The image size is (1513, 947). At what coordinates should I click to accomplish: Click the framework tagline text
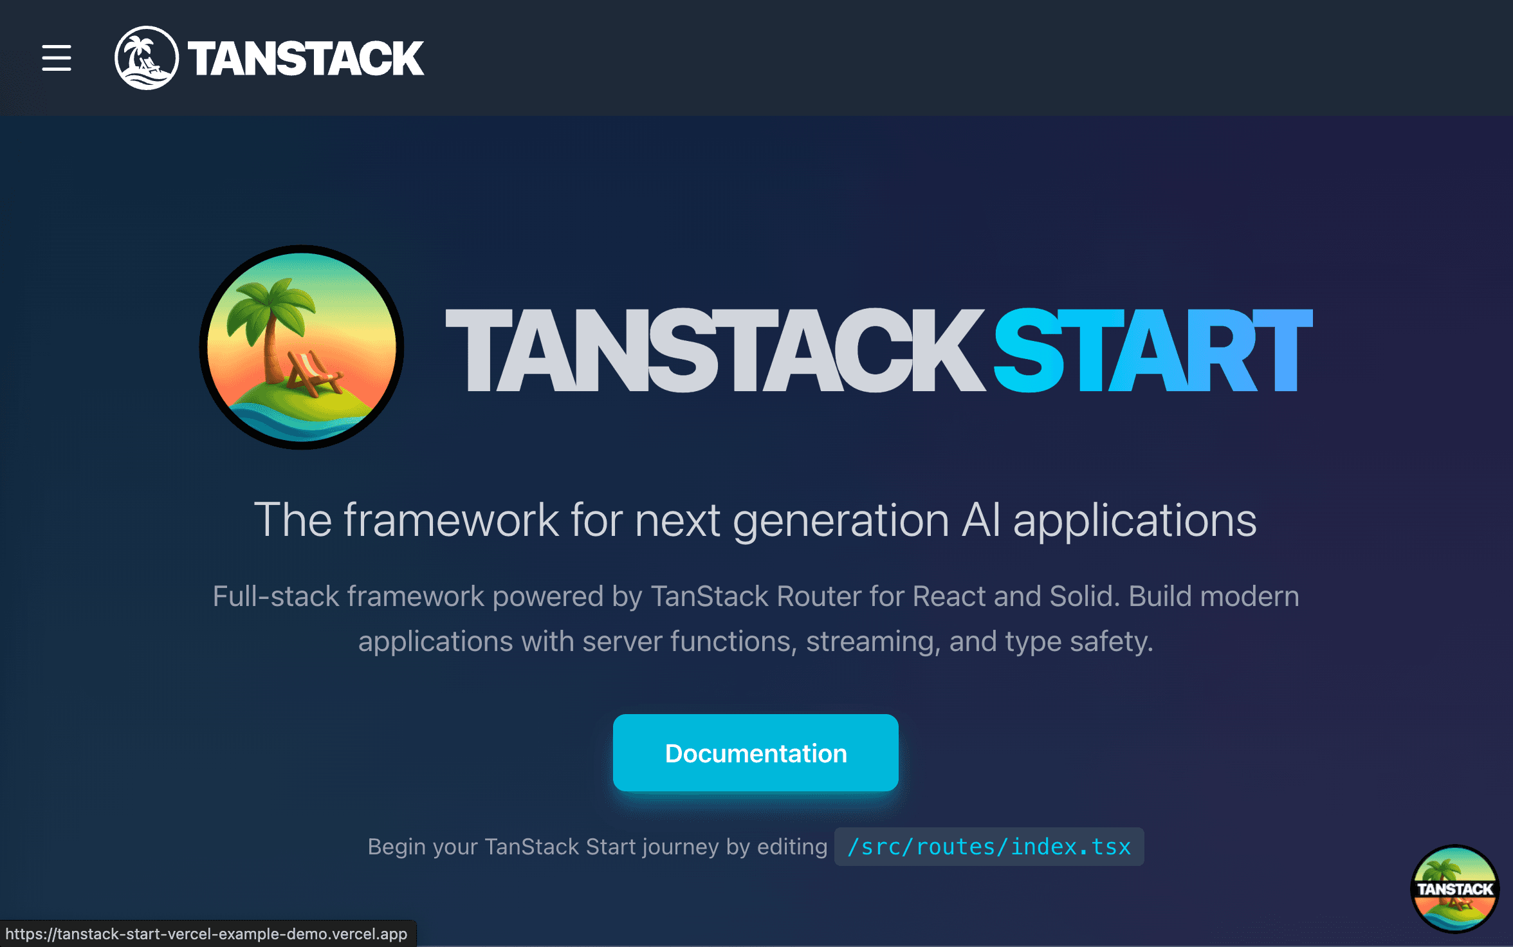click(756, 520)
